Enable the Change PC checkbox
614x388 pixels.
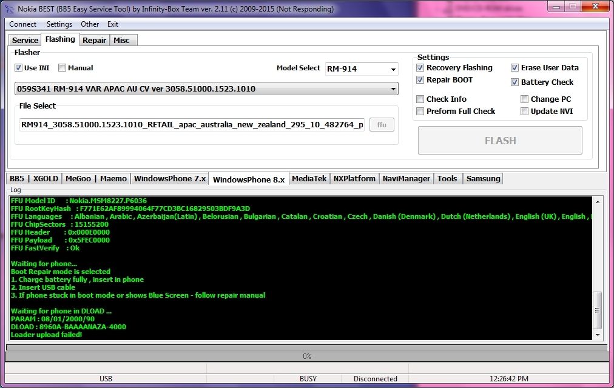524,99
